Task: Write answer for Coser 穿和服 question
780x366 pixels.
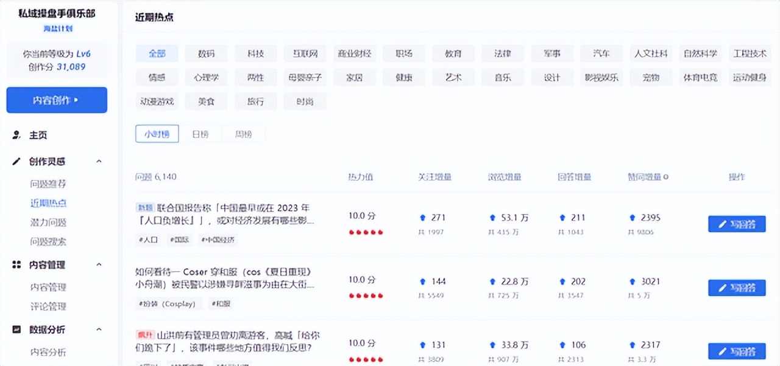Action: point(737,288)
